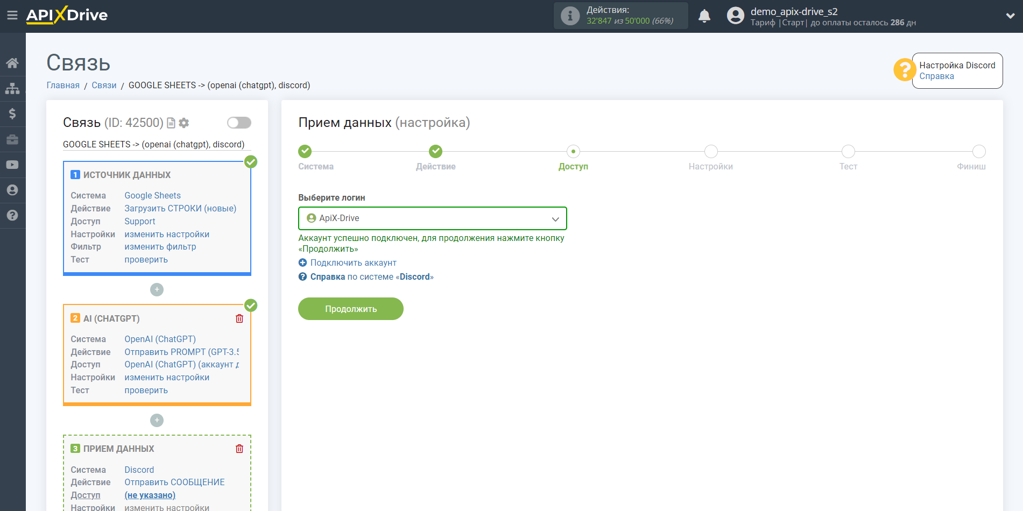The height and width of the screenshot is (511, 1023).
Task: Click проверить in the data source block
Action: coord(146,260)
